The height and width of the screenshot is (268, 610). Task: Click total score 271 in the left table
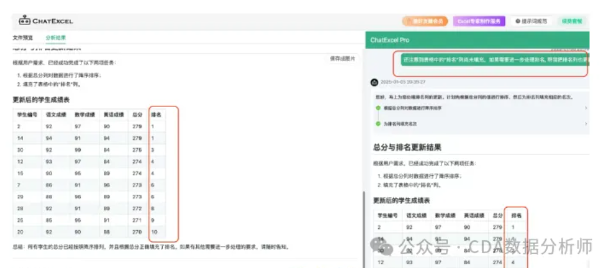click(x=137, y=220)
